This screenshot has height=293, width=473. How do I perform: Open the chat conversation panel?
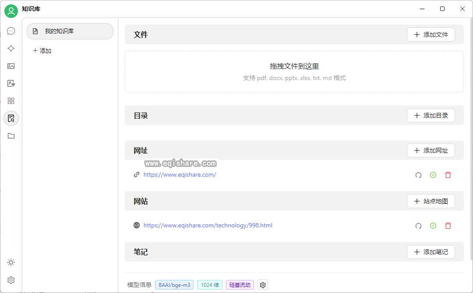click(x=11, y=31)
